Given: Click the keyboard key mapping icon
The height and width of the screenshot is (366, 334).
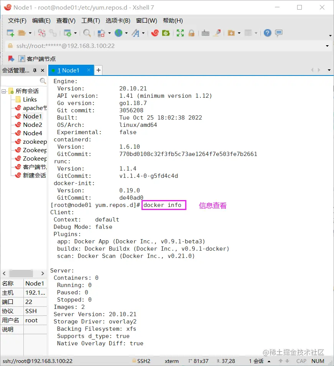Looking at the screenshot, I should (205, 33).
